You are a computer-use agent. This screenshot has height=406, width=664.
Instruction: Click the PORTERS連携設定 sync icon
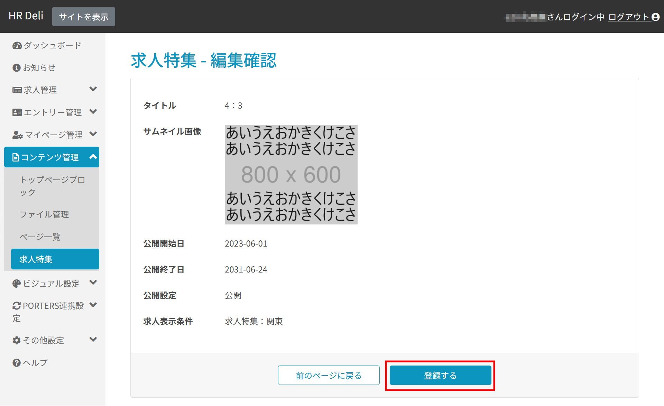point(16,306)
